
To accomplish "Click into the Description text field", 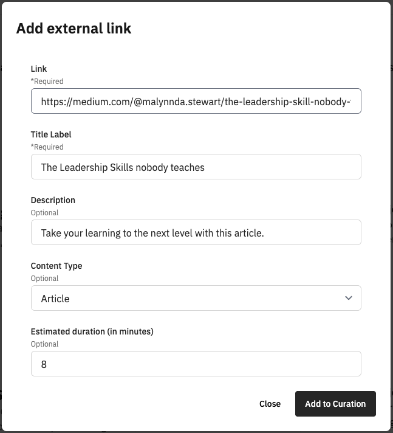I will coord(196,233).
